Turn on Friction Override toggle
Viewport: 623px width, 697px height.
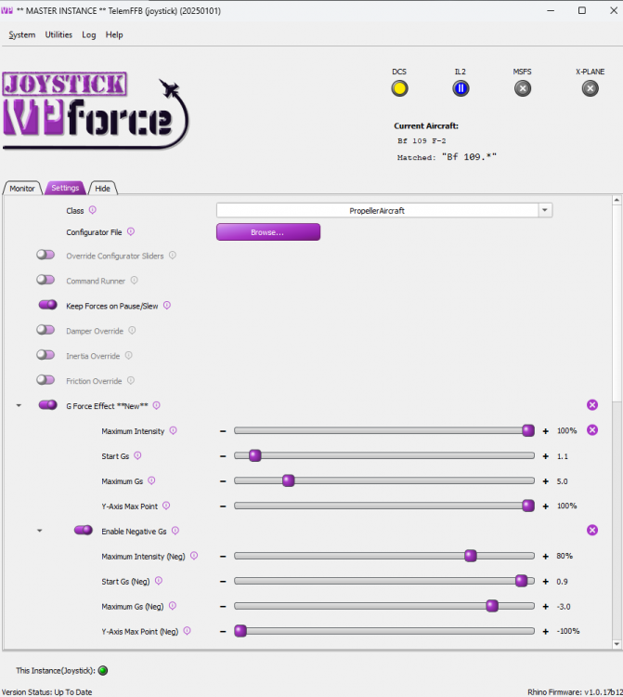(45, 380)
